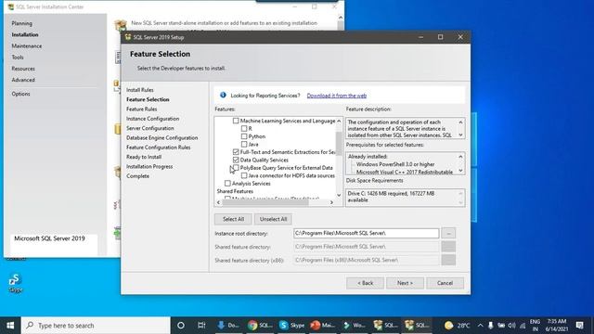Open weather widget showing 28°C
The width and height of the screenshot is (594, 334).
pyautogui.click(x=457, y=326)
